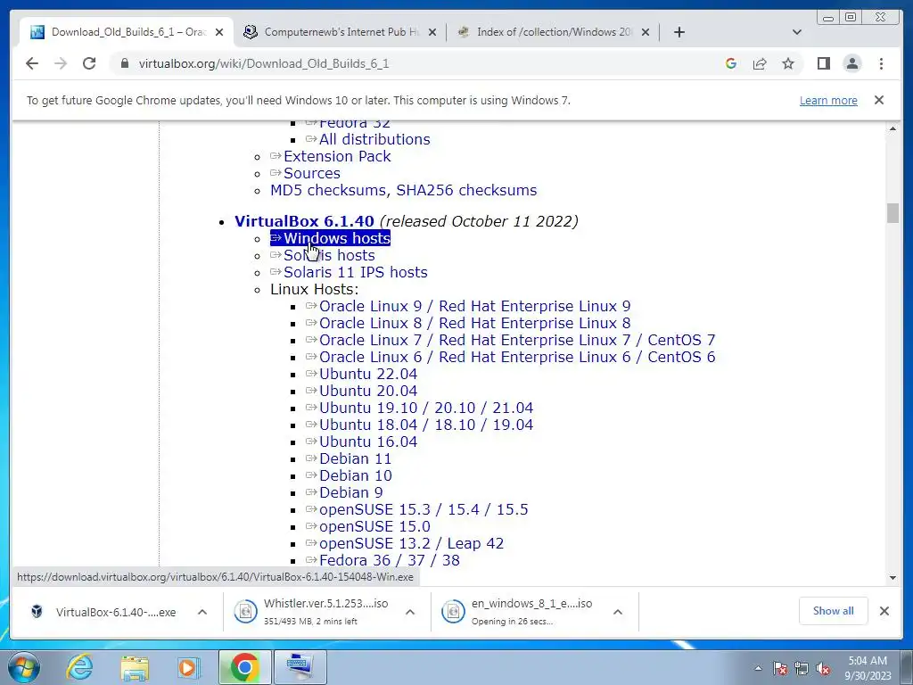Close the Index of /collection tab
This screenshot has height=685, width=913.
646,32
